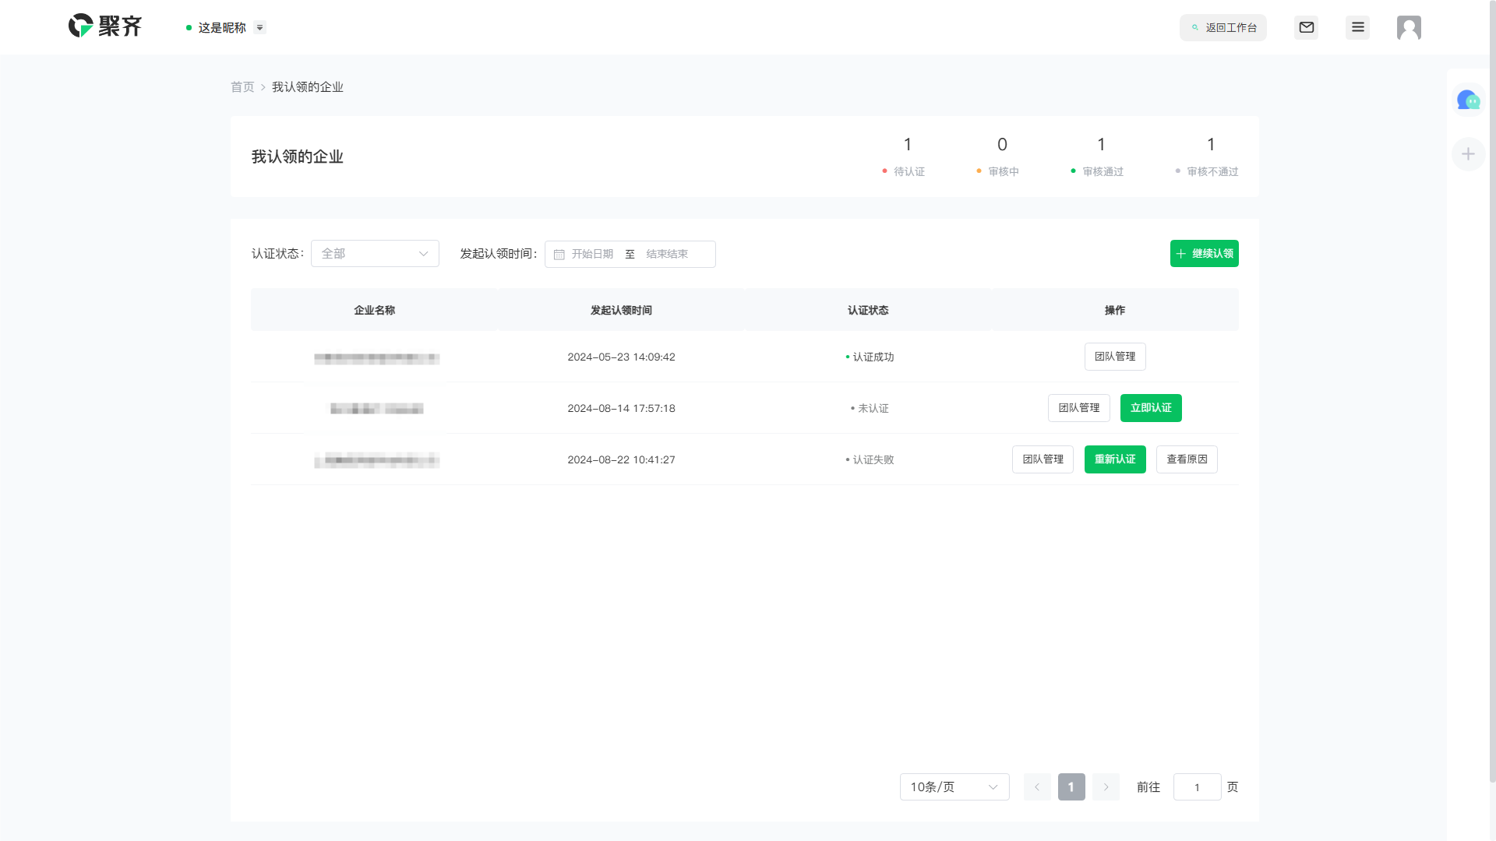Select the 审核通过 status counter

point(1097,157)
